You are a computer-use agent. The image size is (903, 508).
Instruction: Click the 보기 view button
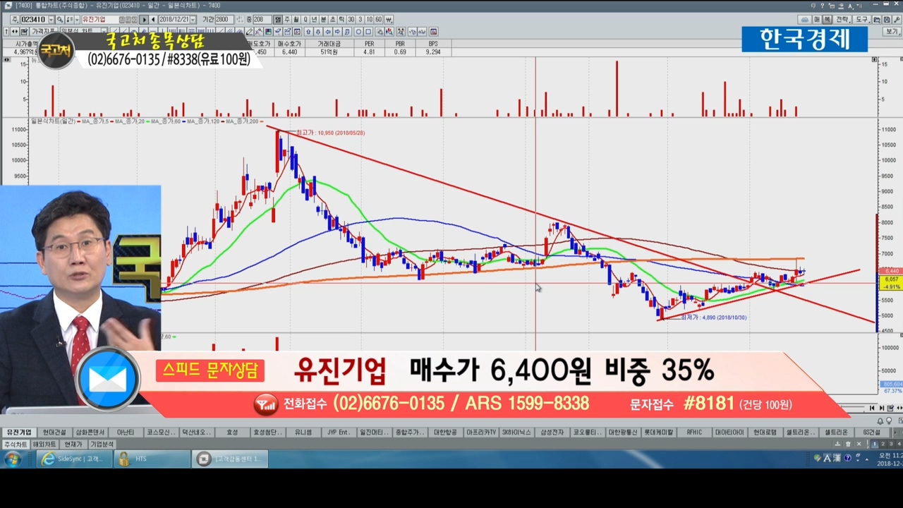[892, 32]
